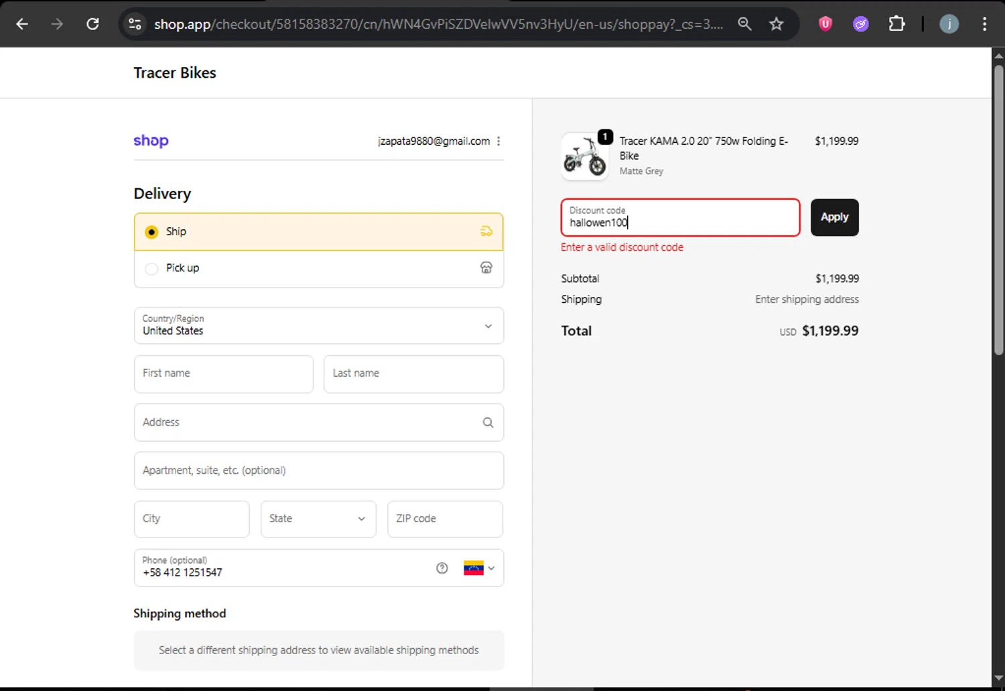The height and width of the screenshot is (691, 1005).
Task: Focus the Last name field
Action: click(413, 374)
